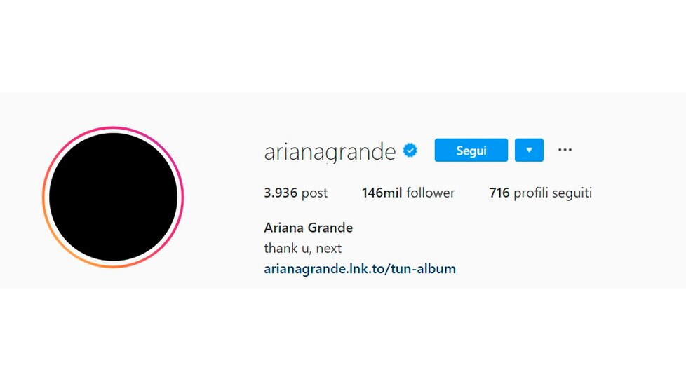Screen dimensions: 686x381
Task: Click the 'tun-album' part of bio link
Action: pos(424,268)
